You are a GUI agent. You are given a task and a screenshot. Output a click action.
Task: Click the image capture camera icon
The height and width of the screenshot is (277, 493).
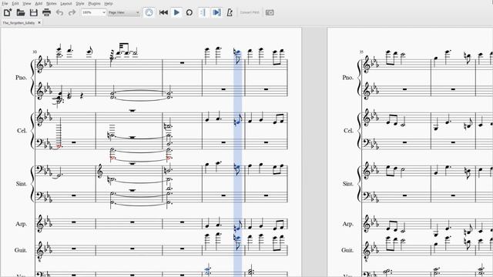coord(270,12)
